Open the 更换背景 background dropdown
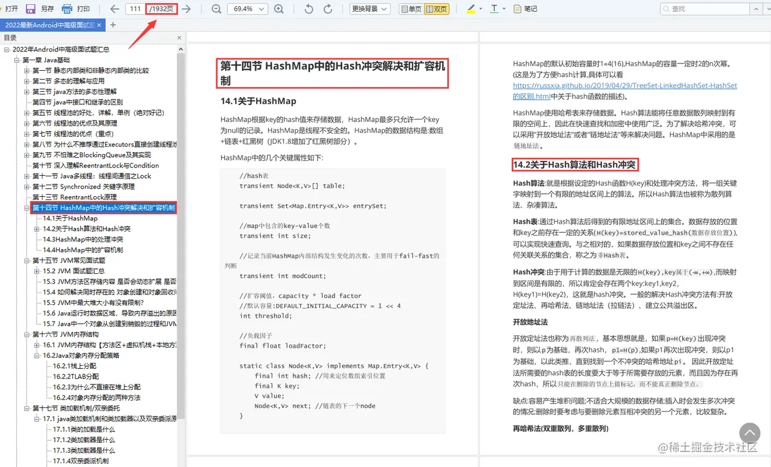This screenshot has height=467, width=771. [x=369, y=9]
